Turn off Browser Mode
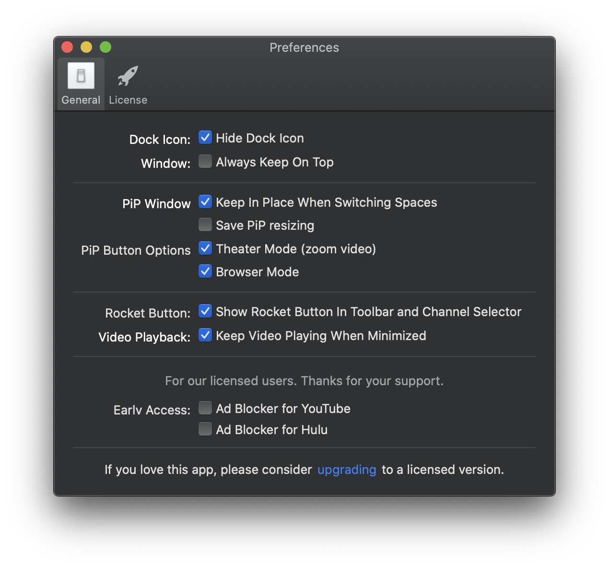The width and height of the screenshot is (609, 567). [x=205, y=271]
